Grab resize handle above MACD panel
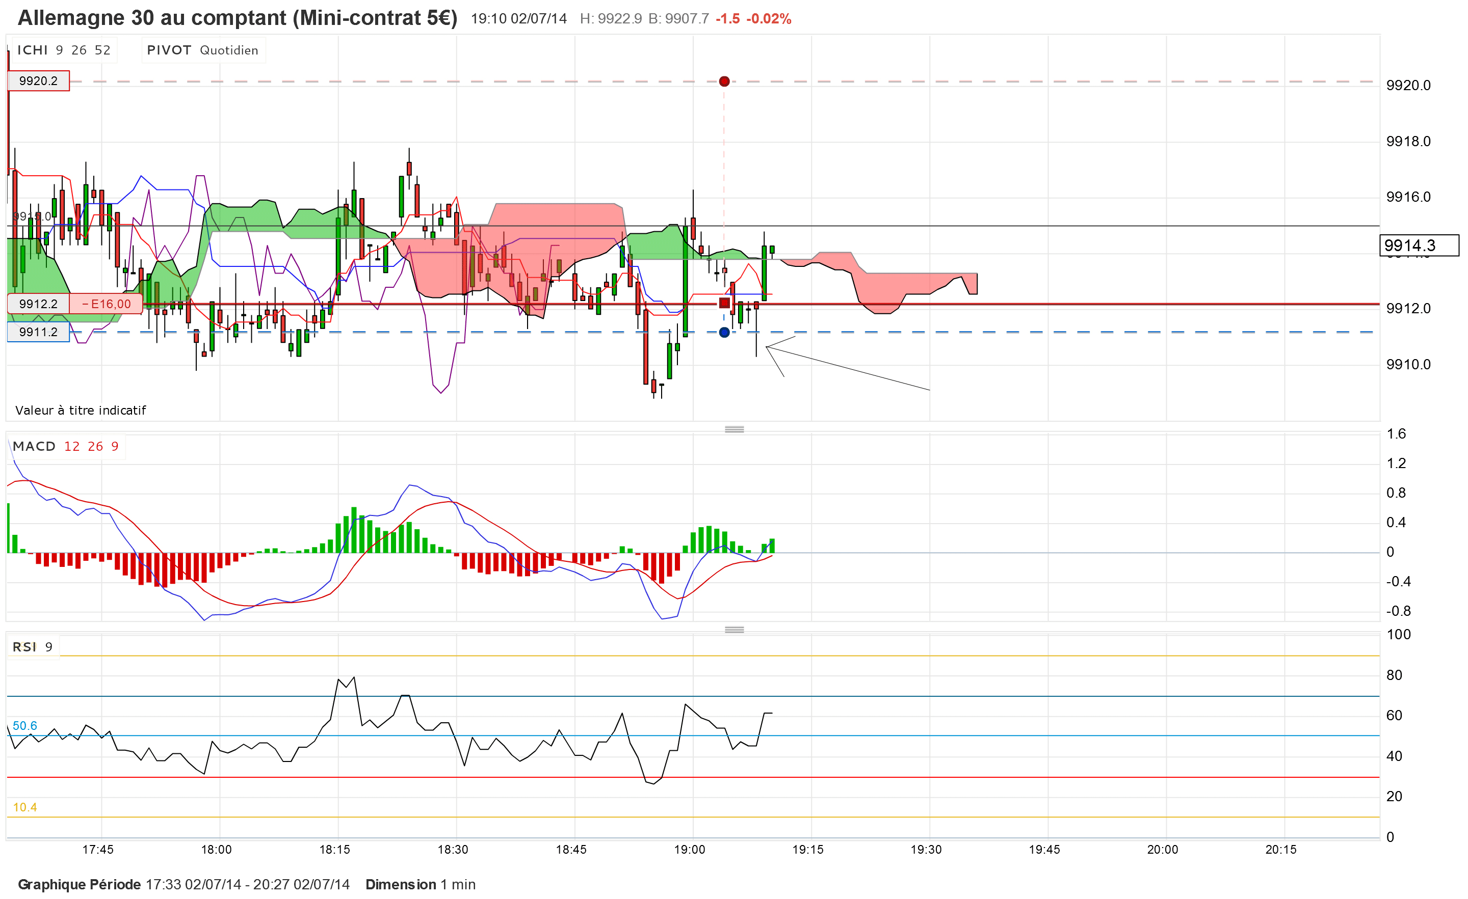This screenshot has width=1468, height=899. (x=734, y=429)
